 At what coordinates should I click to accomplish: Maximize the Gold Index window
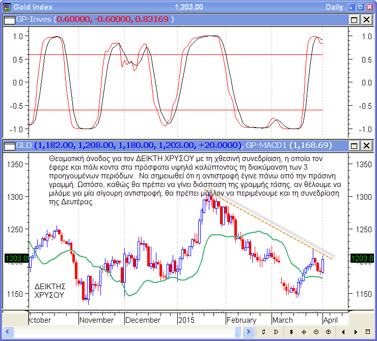[360, 7]
